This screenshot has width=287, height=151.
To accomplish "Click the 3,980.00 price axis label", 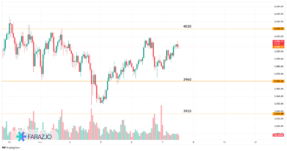I will coord(278,66).
